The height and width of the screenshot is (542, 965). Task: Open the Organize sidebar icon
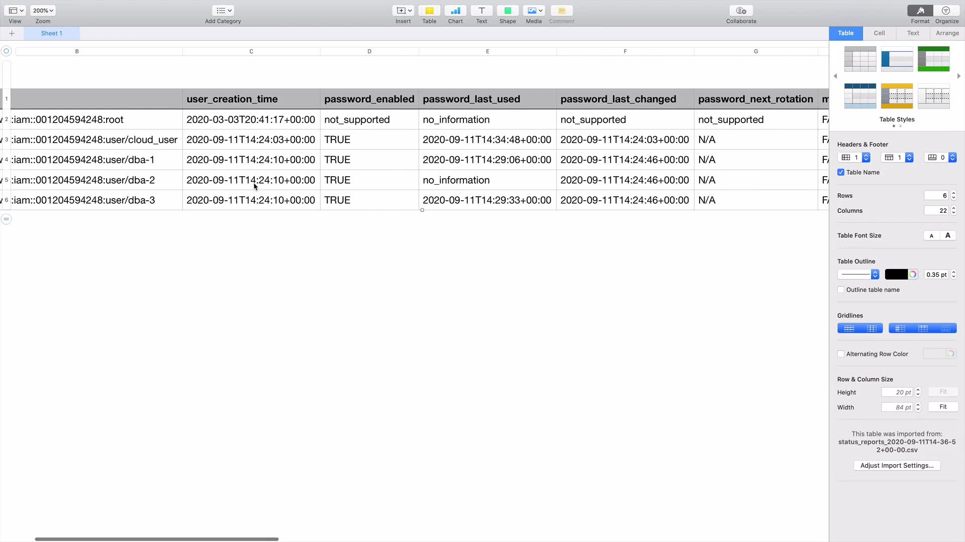[946, 11]
